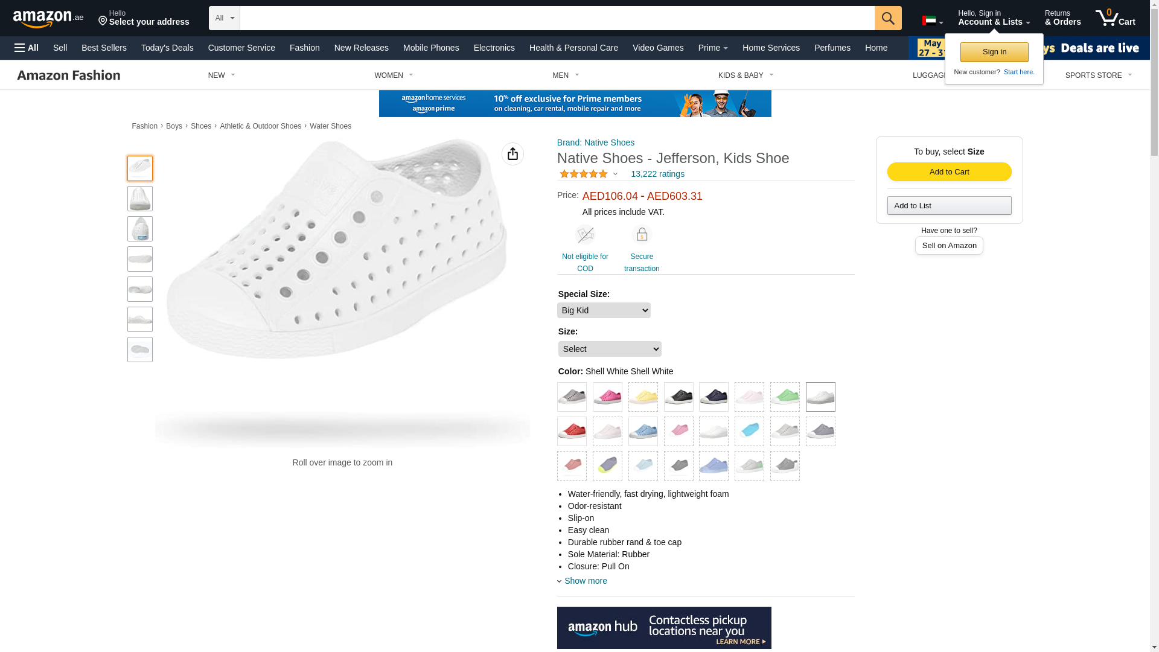Click the search magnifying glass button

click(887, 18)
